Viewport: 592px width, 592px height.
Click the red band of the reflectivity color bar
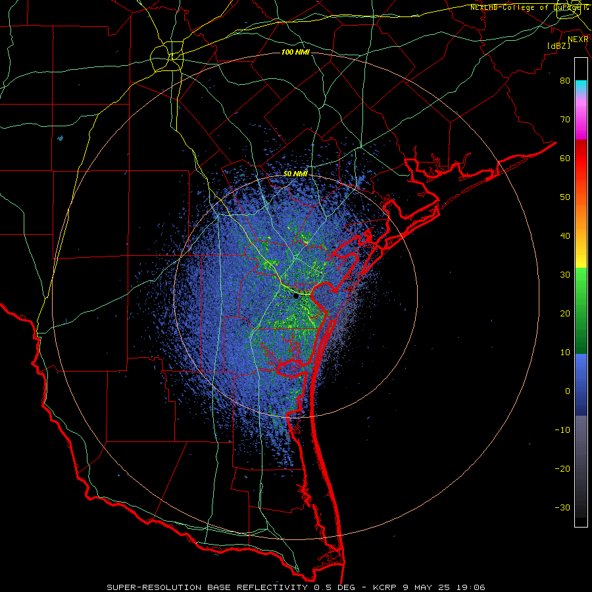click(x=581, y=159)
